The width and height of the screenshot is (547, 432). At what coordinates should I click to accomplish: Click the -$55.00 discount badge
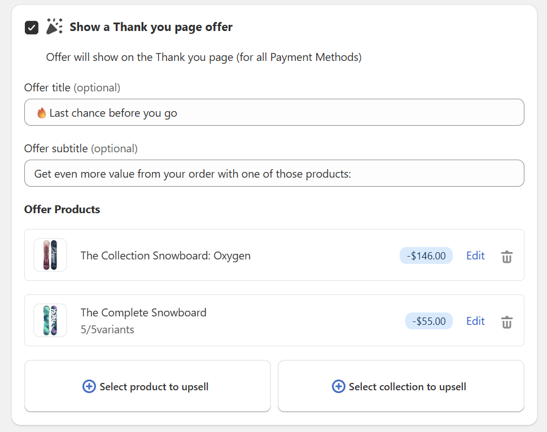coord(429,321)
